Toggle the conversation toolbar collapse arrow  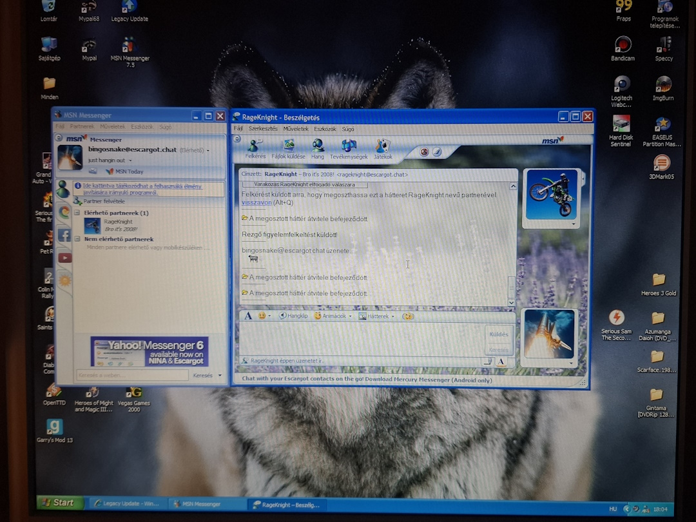point(237,139)
